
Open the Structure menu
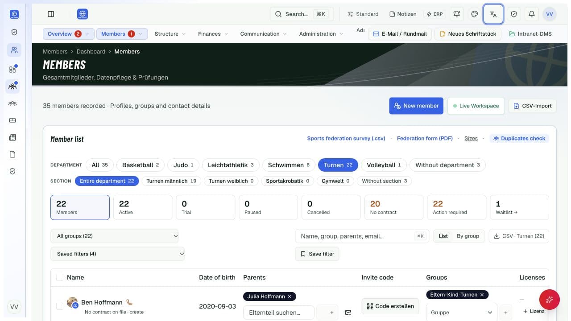tap(170, 34)
